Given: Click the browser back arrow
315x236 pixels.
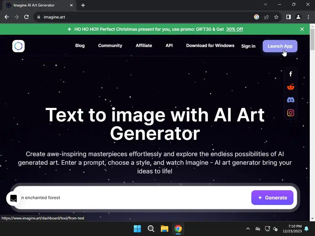Looking at the screenshot, I should point(7,17).
